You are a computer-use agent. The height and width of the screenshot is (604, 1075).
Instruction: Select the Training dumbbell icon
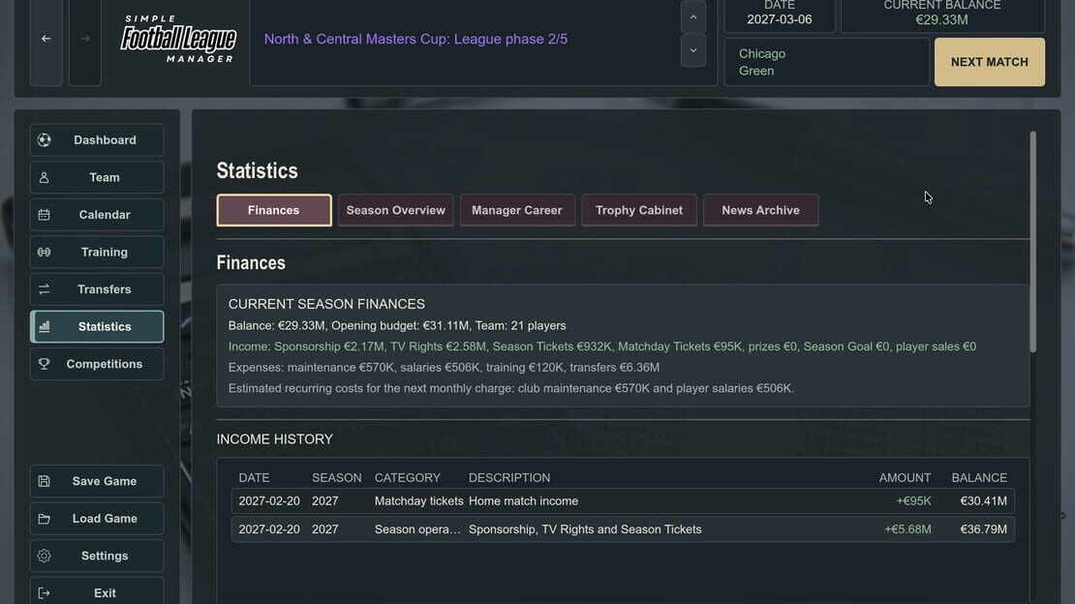(x=44, y=253)
